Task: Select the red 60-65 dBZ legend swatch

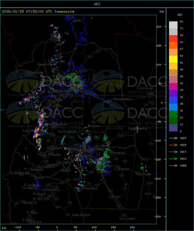Action: click(173, 39)
